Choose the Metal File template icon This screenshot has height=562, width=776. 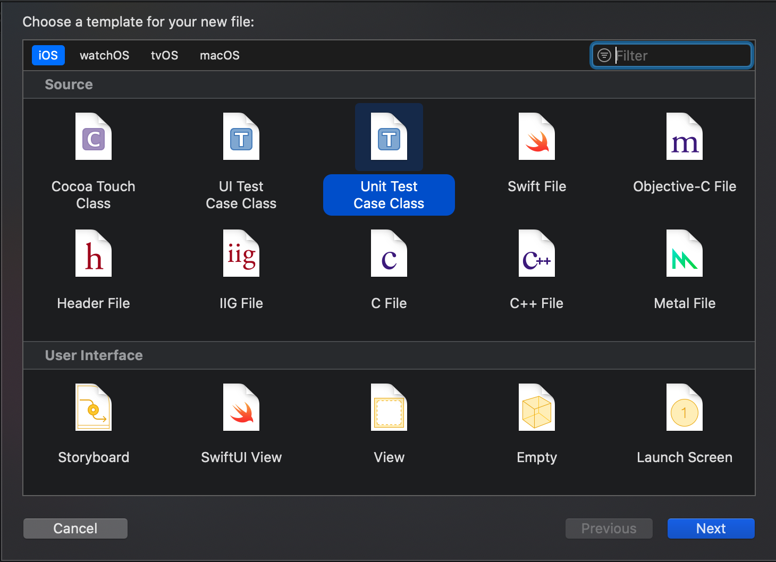(685, 254)
